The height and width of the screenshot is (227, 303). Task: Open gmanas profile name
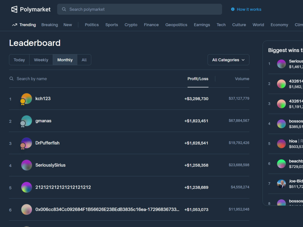(43, 121)
